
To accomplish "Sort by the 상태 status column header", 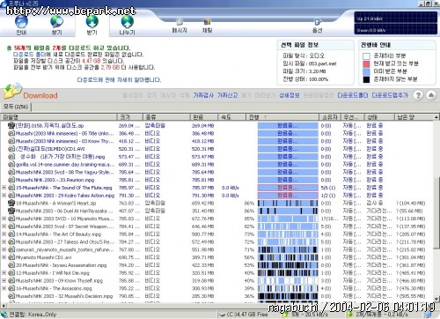I will [x=379, y=117].
